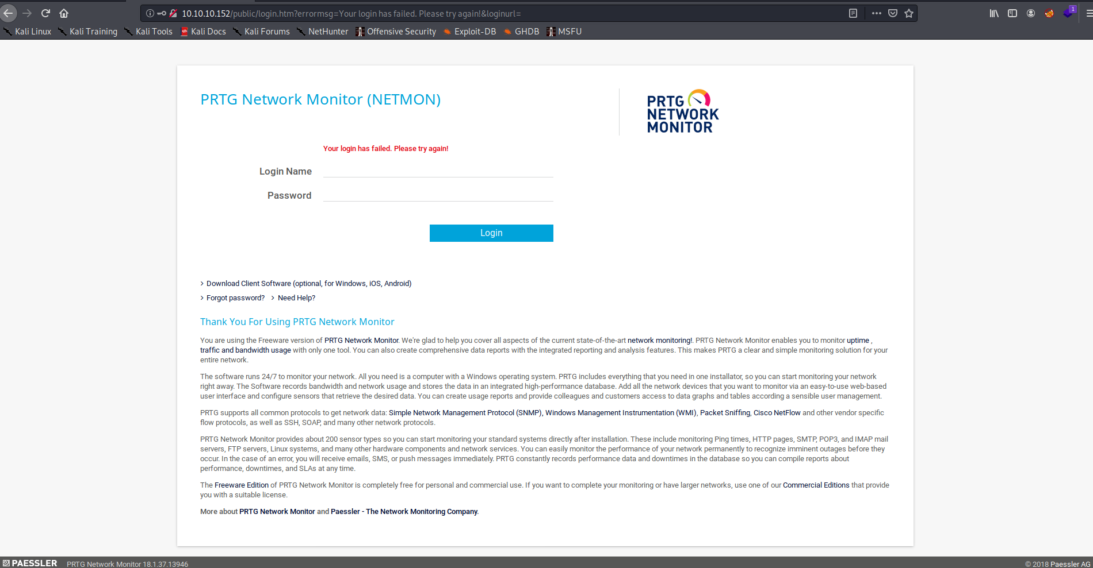This screenshot has height=568, width=1093.
Task: Follow the Commercial Editions link
Action: tap(816, 485)
